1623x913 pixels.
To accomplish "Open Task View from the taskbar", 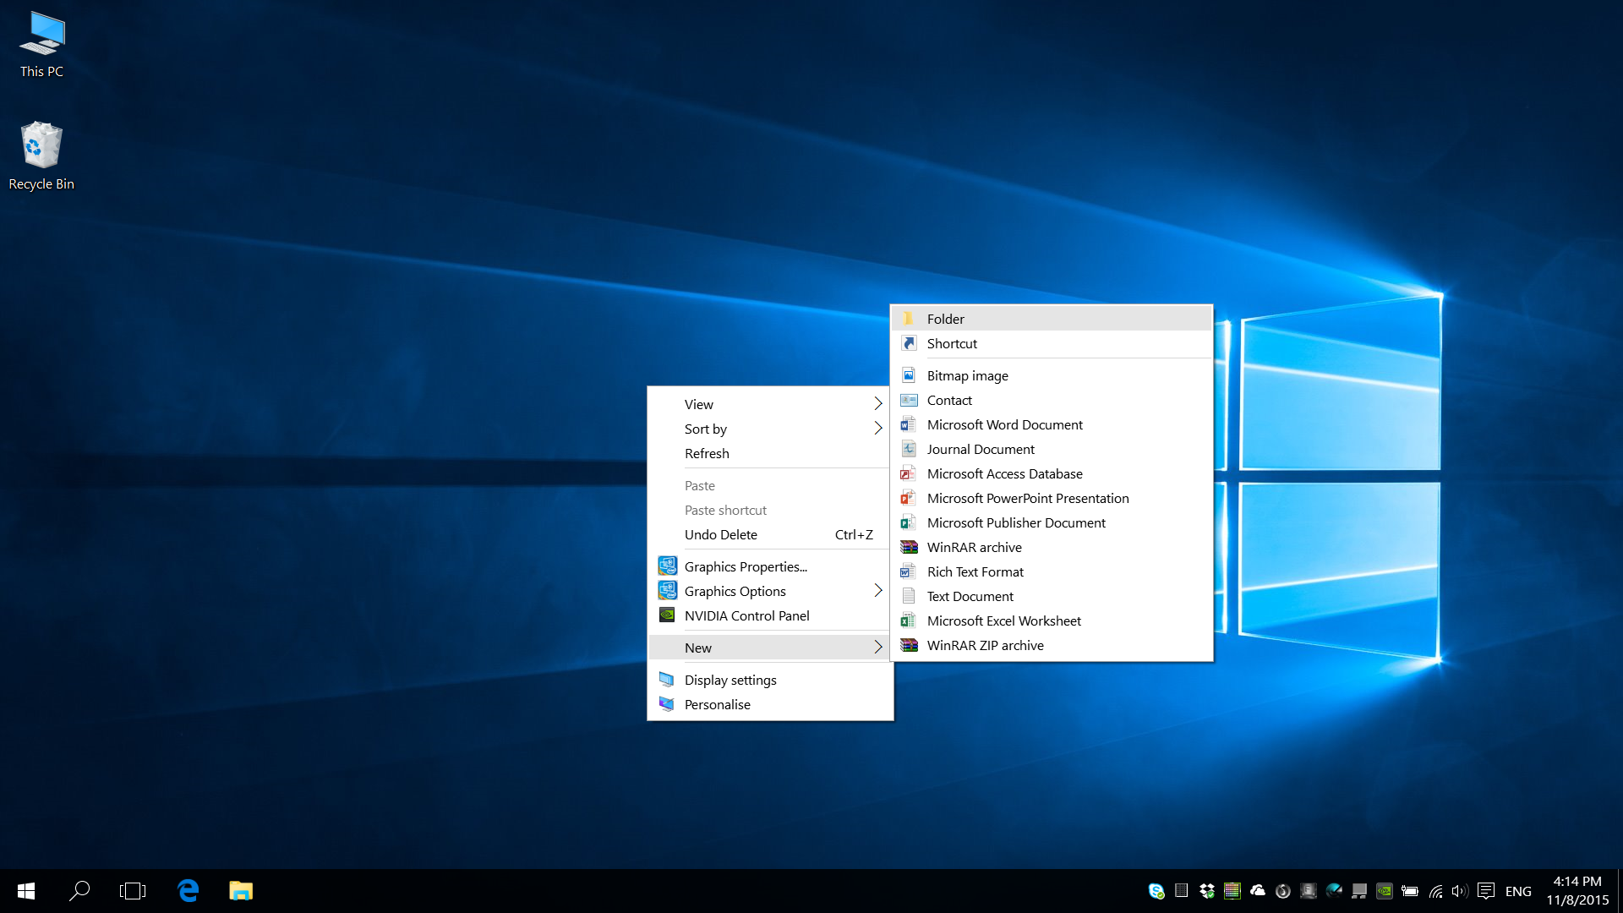I will pyautogui.click(x=133, y=891).
